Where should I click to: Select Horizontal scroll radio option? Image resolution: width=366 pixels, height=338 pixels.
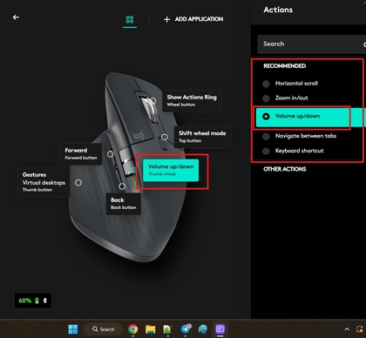coord(266,84)
